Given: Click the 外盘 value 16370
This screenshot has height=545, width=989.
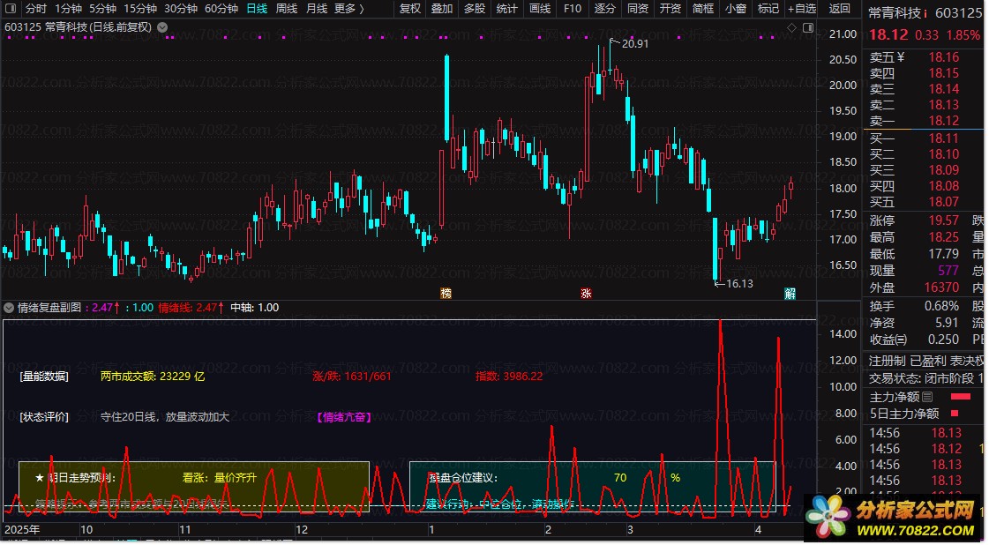Looking at the screenshot, I should tap(941, 287).
